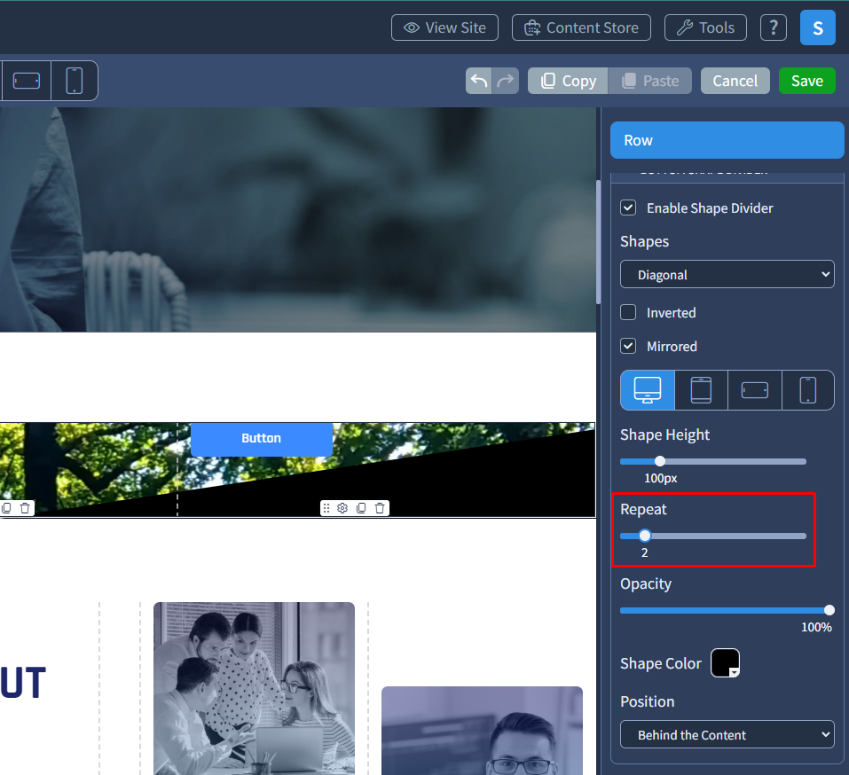Image resolution: width=849 pixels, height=775 pixels.
Task: Click the blue Button element on the canvas
Action: (261, 438)
